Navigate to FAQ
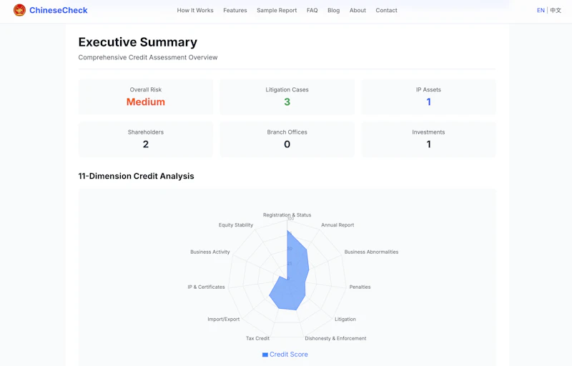Image resolution: width=572 pixels, height=366 pixels. (x=312, y=10)
